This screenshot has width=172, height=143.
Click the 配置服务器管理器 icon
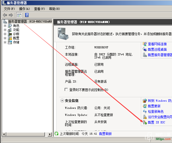(145, 55)
